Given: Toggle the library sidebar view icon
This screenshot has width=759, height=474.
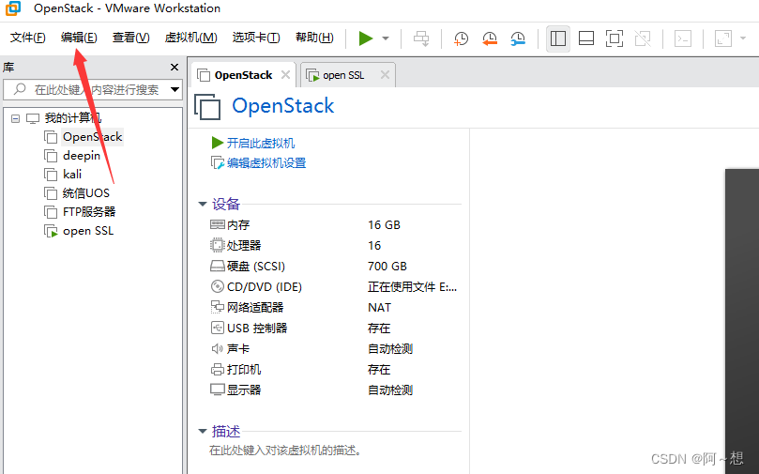Looking at the screenshot, I should click(557, 38).
